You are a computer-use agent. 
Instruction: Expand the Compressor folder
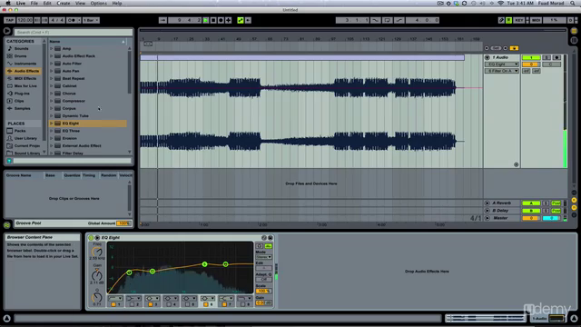coord(52,101)
